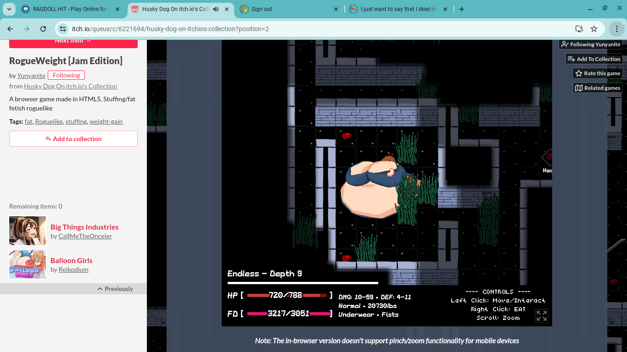Screen dimensions: 627x352
Task: Click the 'Endless - Depth 9' label
Action: [x=265, y=274]
